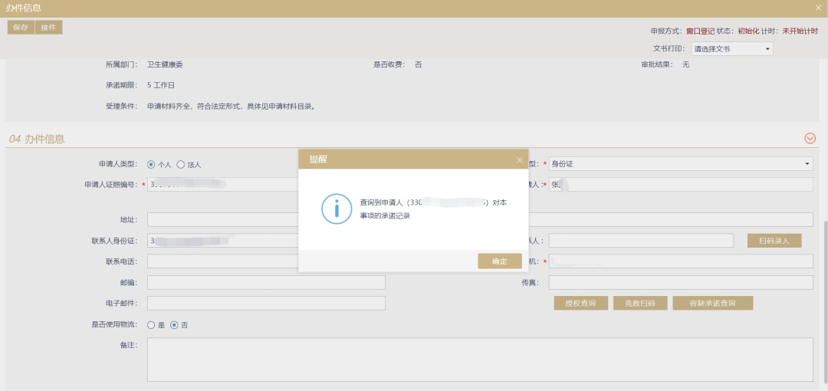The image size is (828, 391).
Task: Click the 扫码录入 button
Action: pyautogui.click(x=774, y=241)
